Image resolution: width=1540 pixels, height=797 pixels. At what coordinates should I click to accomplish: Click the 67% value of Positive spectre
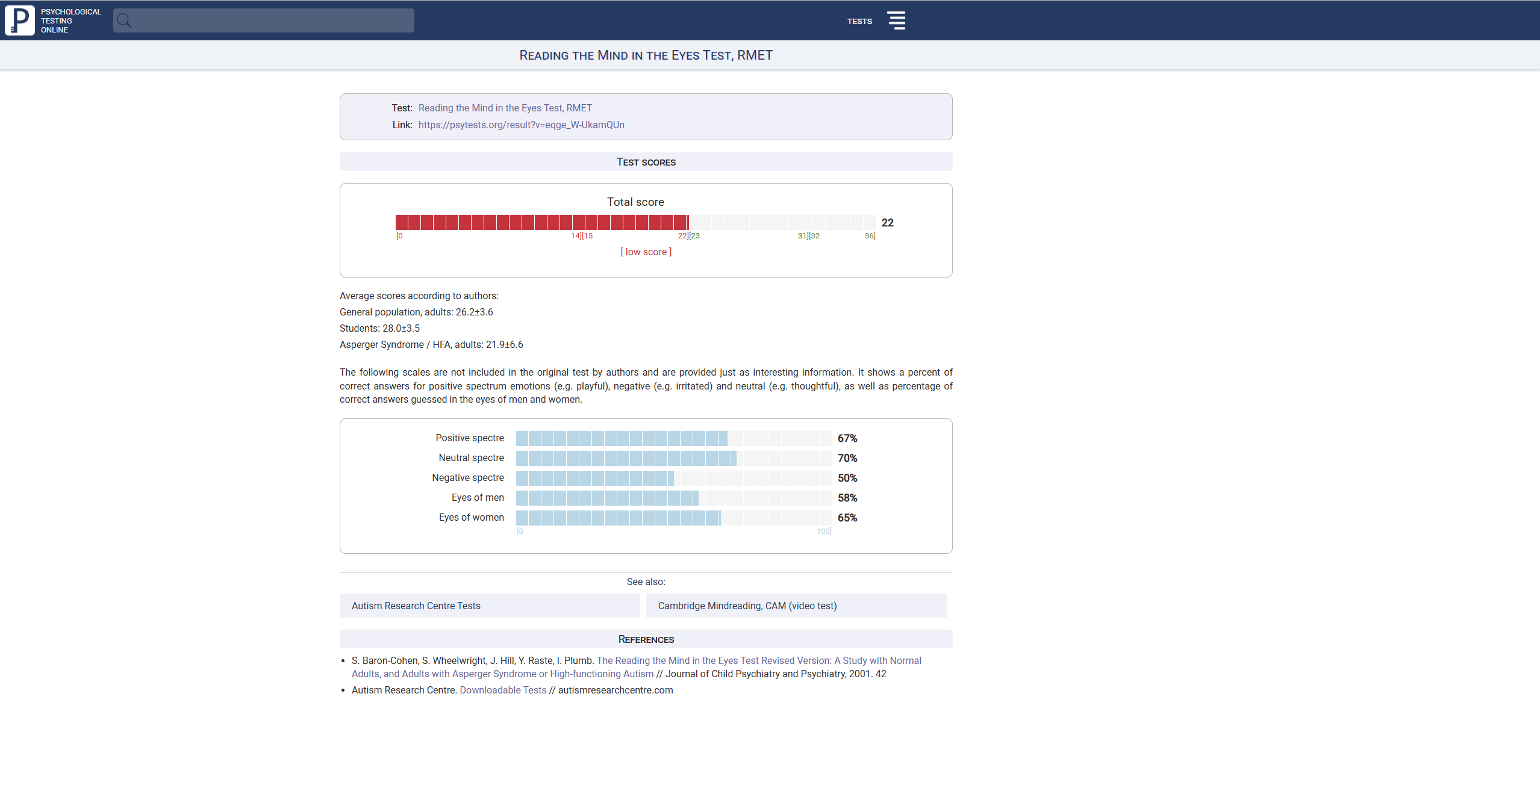coord(847,438)
